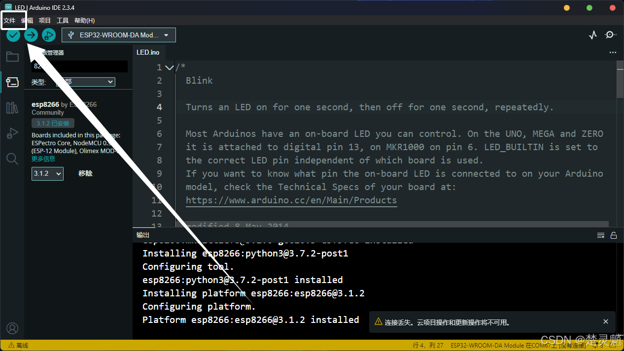Click the 'Turns an LED on' line
624x351 pixels.
coord(370,107)
